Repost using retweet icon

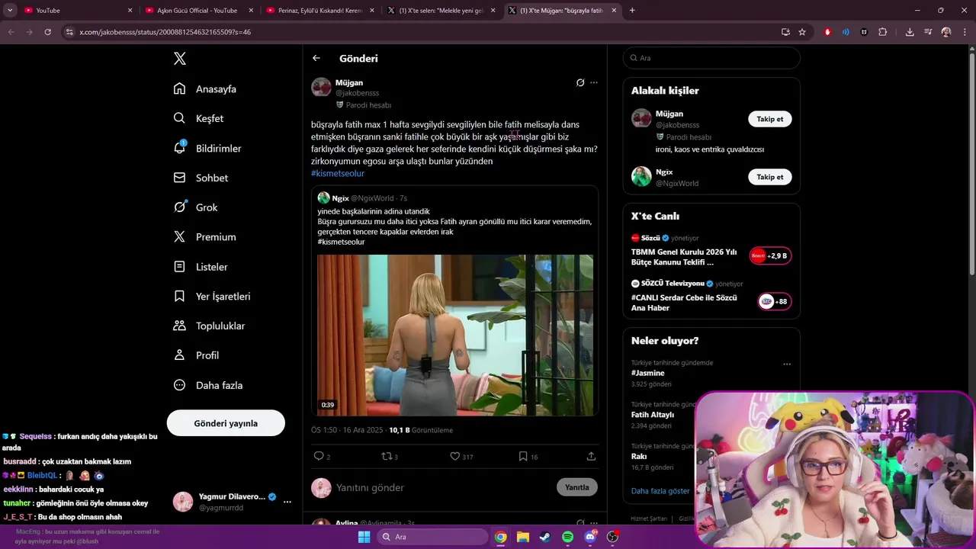pyautogui.click(x=387, y=456)
